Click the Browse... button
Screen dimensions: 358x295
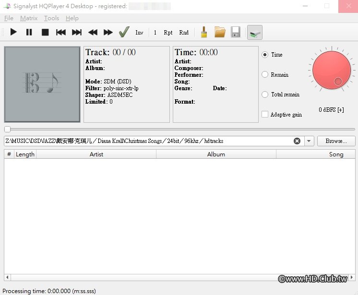pyautogui.click(x=336, y=141)
